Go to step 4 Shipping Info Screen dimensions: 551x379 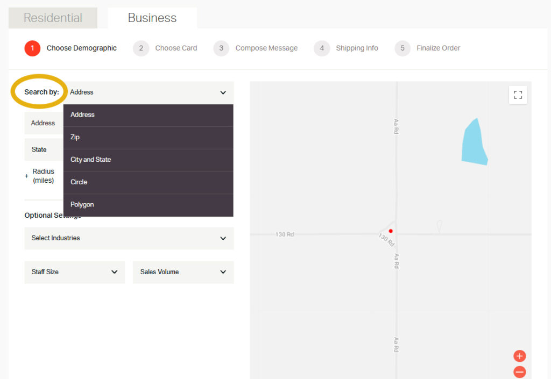(346, 48)
